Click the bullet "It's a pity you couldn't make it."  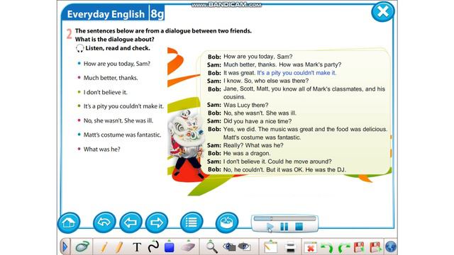(x=123, y=106)
